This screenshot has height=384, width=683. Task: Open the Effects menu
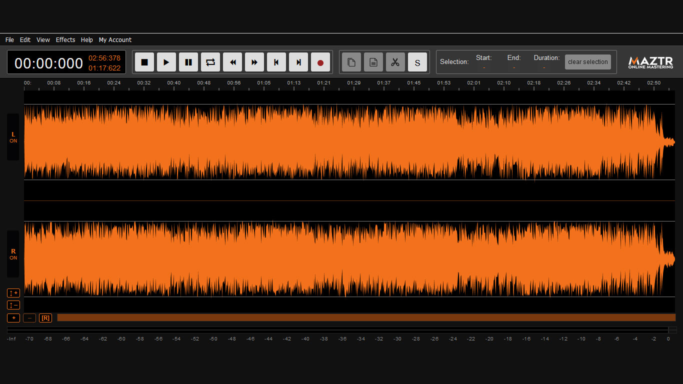pos(65,40)
